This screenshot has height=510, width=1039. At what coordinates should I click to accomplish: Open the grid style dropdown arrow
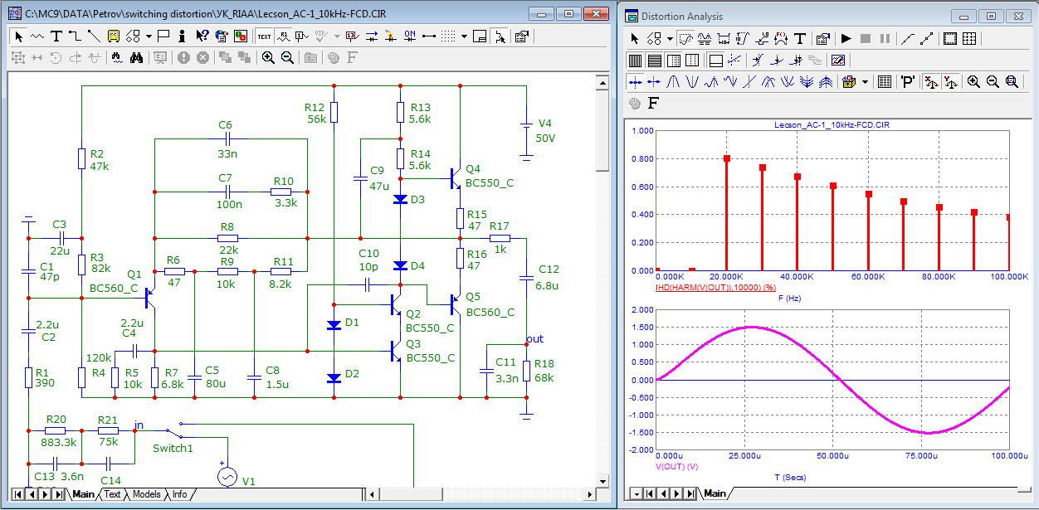point(464,36)
